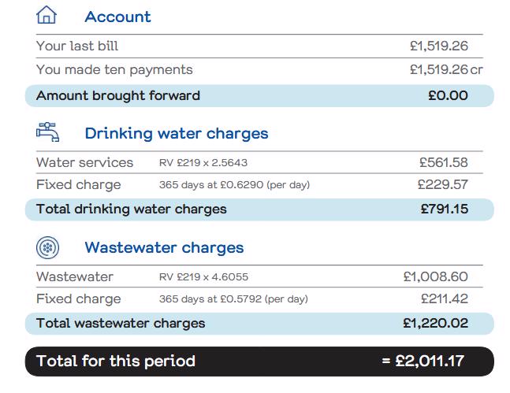The width and height of the screenshot is (510, 393).
Task: Click the 'Total for this period' bar label
Action: click(116, 362)
